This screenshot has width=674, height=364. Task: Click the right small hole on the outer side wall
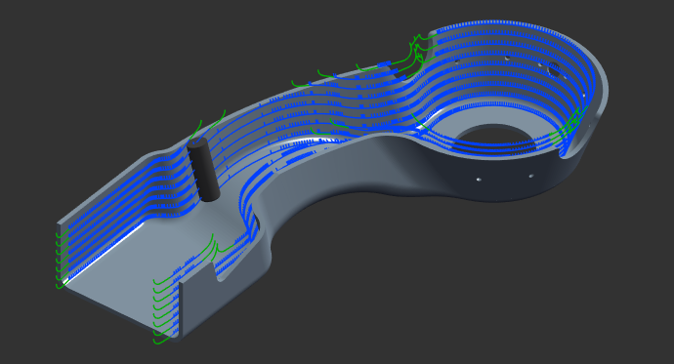pos(530,176)
